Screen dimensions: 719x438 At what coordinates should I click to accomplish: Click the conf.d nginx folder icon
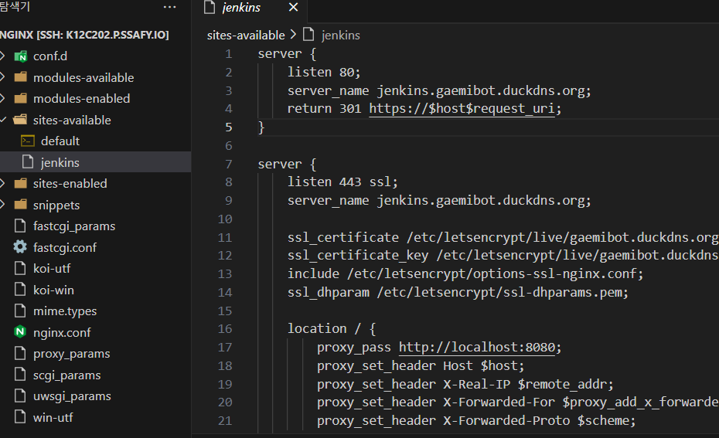click(x=20, y=56)
